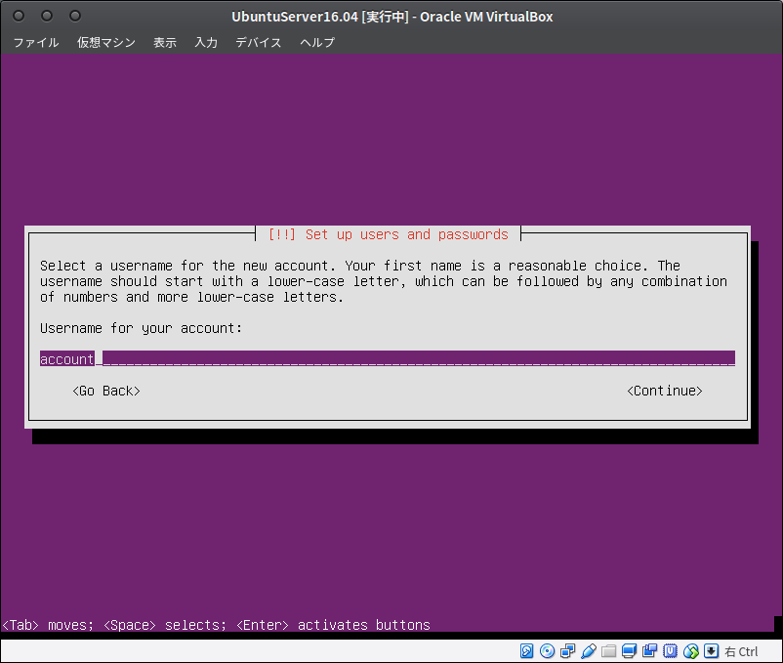
Task: Click the VirtualBox window title text
Action: pyautogui.click(x=392, y=17)
